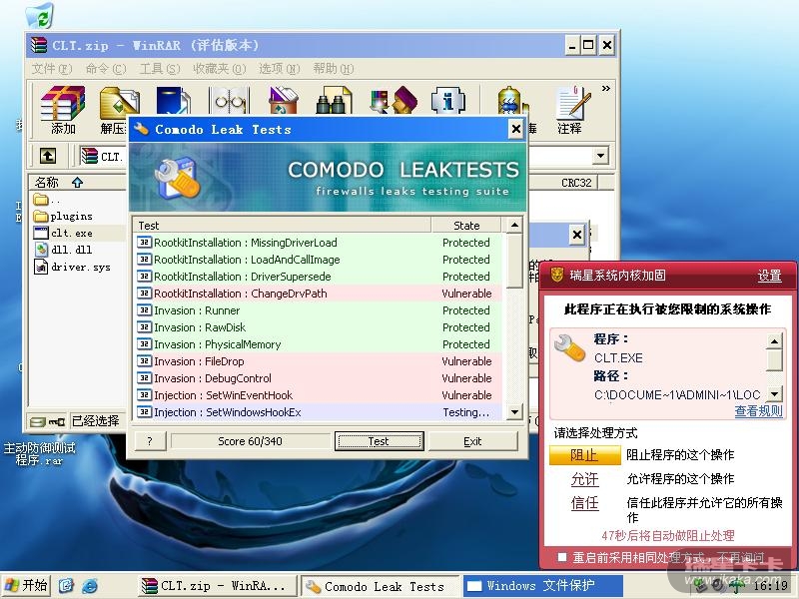Toggle 重启前采用相同处理方式 checkbox

click(x=562, y=557)
